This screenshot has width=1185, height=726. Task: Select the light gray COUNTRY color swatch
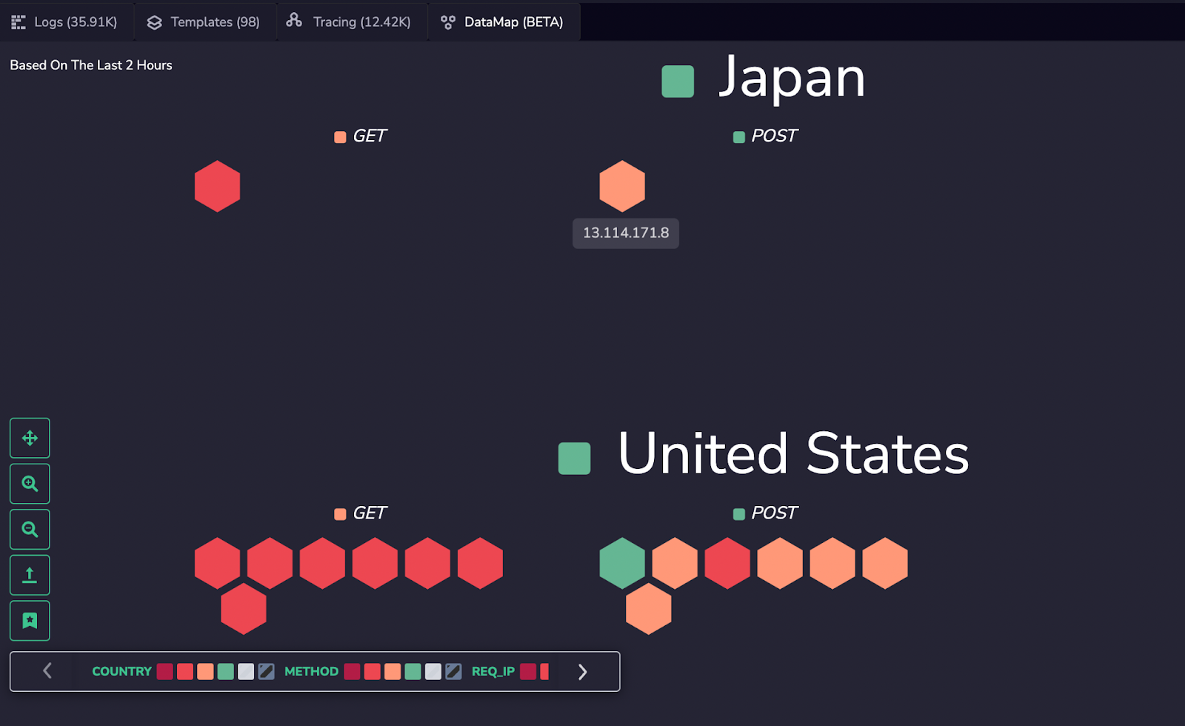(x=246, y=671)
